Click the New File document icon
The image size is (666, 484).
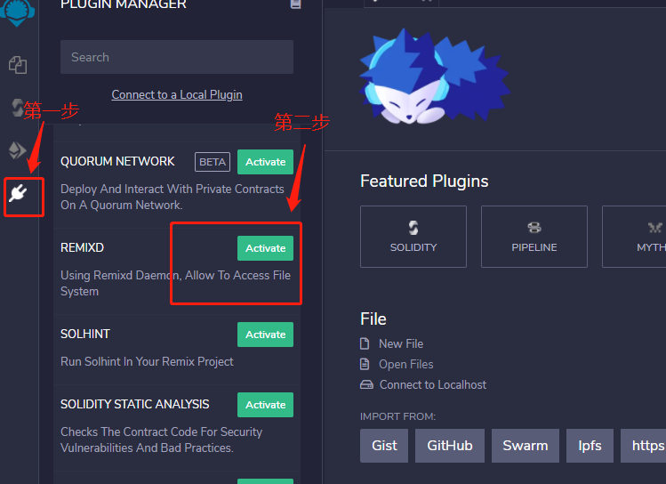click(x=365, y=343)
